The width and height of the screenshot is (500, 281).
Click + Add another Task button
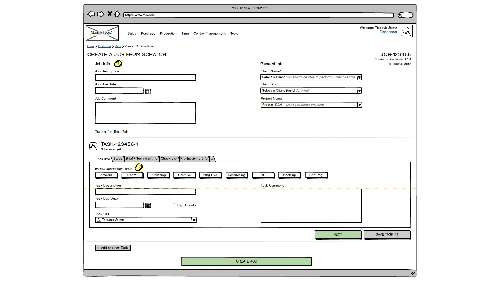coord(113,248)
